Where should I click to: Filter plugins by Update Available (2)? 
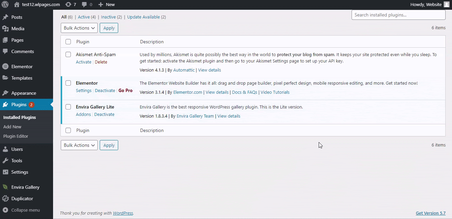(146, 17)
